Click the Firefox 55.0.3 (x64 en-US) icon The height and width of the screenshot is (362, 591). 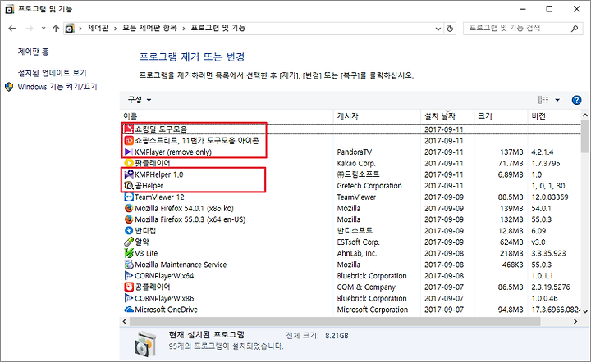(129, 219)
